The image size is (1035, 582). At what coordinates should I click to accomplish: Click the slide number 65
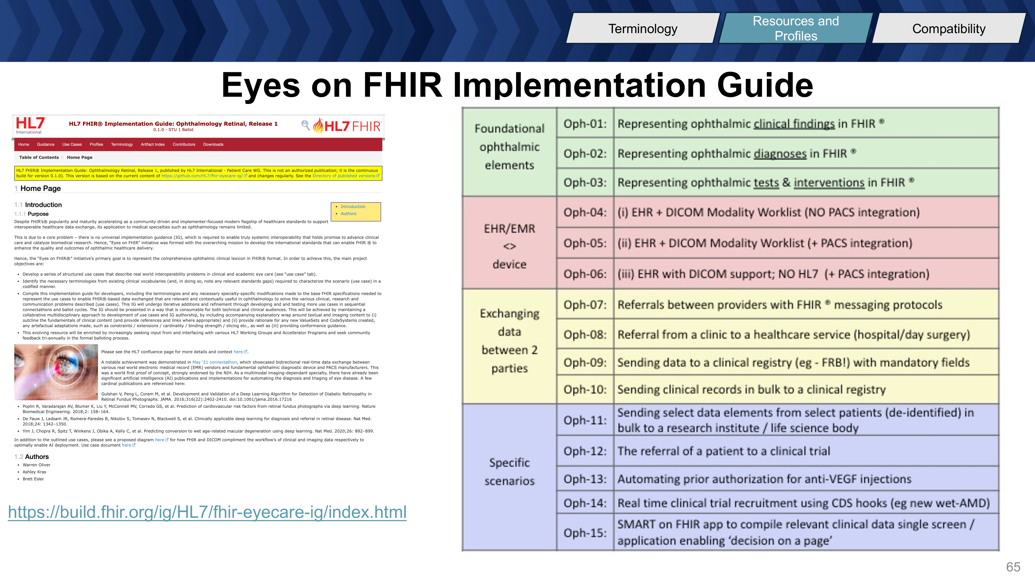1013,567
